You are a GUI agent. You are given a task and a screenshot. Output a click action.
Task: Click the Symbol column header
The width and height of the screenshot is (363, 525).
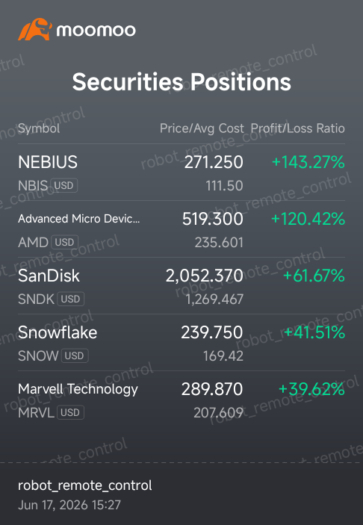[x=39, y=128]
